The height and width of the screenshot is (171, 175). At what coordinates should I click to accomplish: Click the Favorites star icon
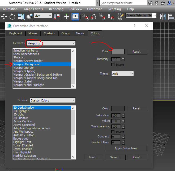tap(163, 3)
